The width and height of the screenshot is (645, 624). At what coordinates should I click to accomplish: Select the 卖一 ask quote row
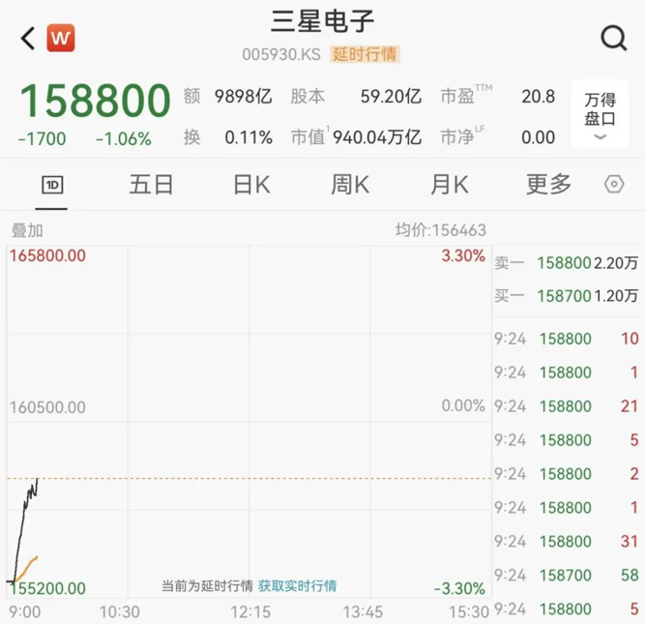click(x=567, y=262)
